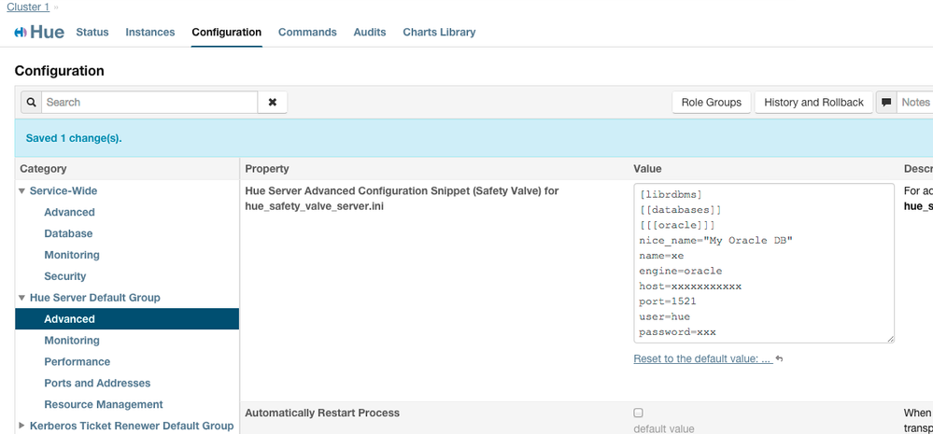This screenshot has height=434, width=933.
Task: Click the reset arrow icon beside default value
Action: click(x=779, y=359)
